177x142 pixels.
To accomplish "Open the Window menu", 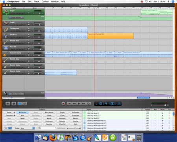I will pos(55,2).
